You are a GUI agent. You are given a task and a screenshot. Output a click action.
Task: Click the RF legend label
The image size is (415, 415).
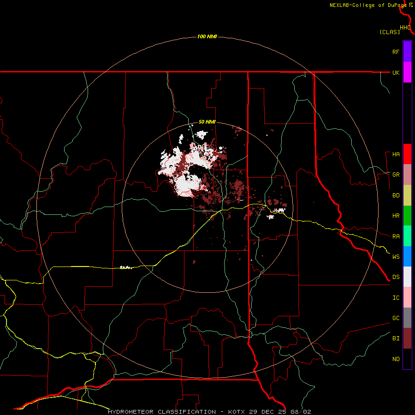pos(396,52)
